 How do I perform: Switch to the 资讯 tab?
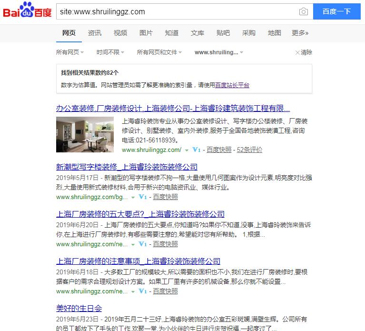point(95,33)
